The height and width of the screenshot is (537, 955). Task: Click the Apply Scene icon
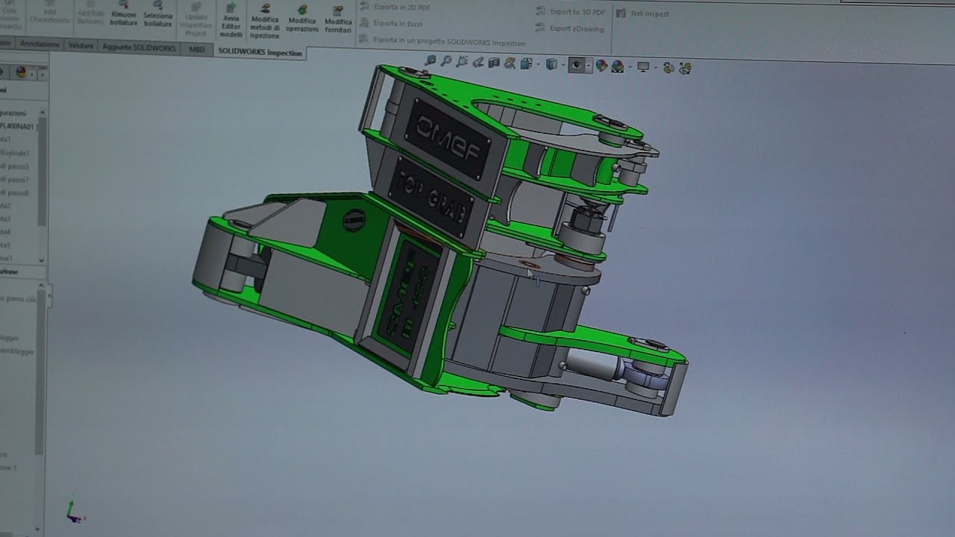click(x=617, y=66)
